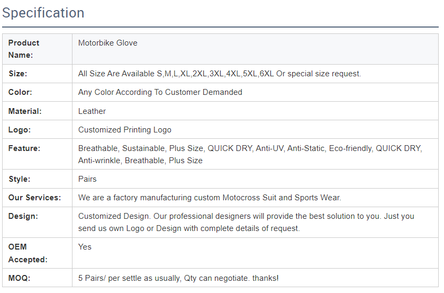This screenshot has height=293, width=444.
Task: Select the Motorbike Glove product name value
Action: point(108,43)
